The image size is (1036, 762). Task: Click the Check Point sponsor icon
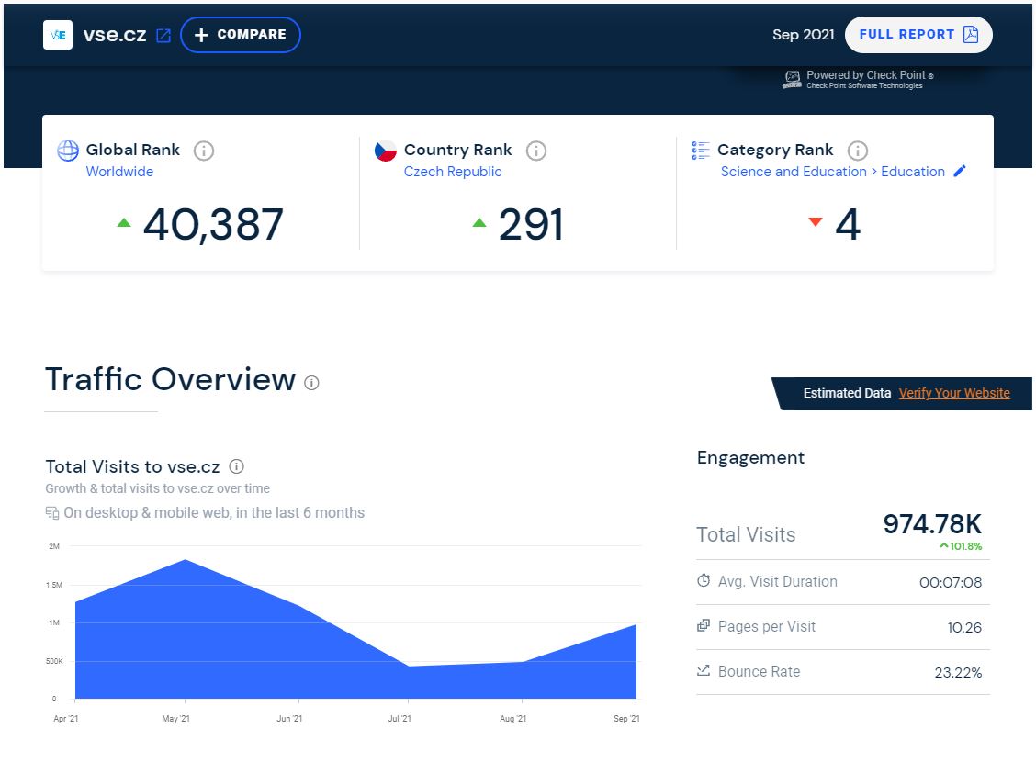tap(793, 80)
